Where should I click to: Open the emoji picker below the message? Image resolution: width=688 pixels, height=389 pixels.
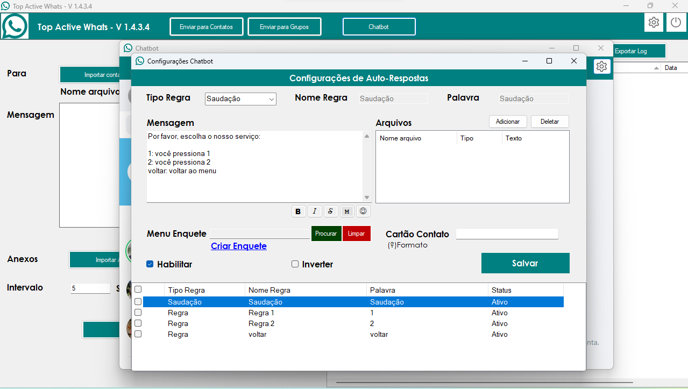click(x=363, y=211)
